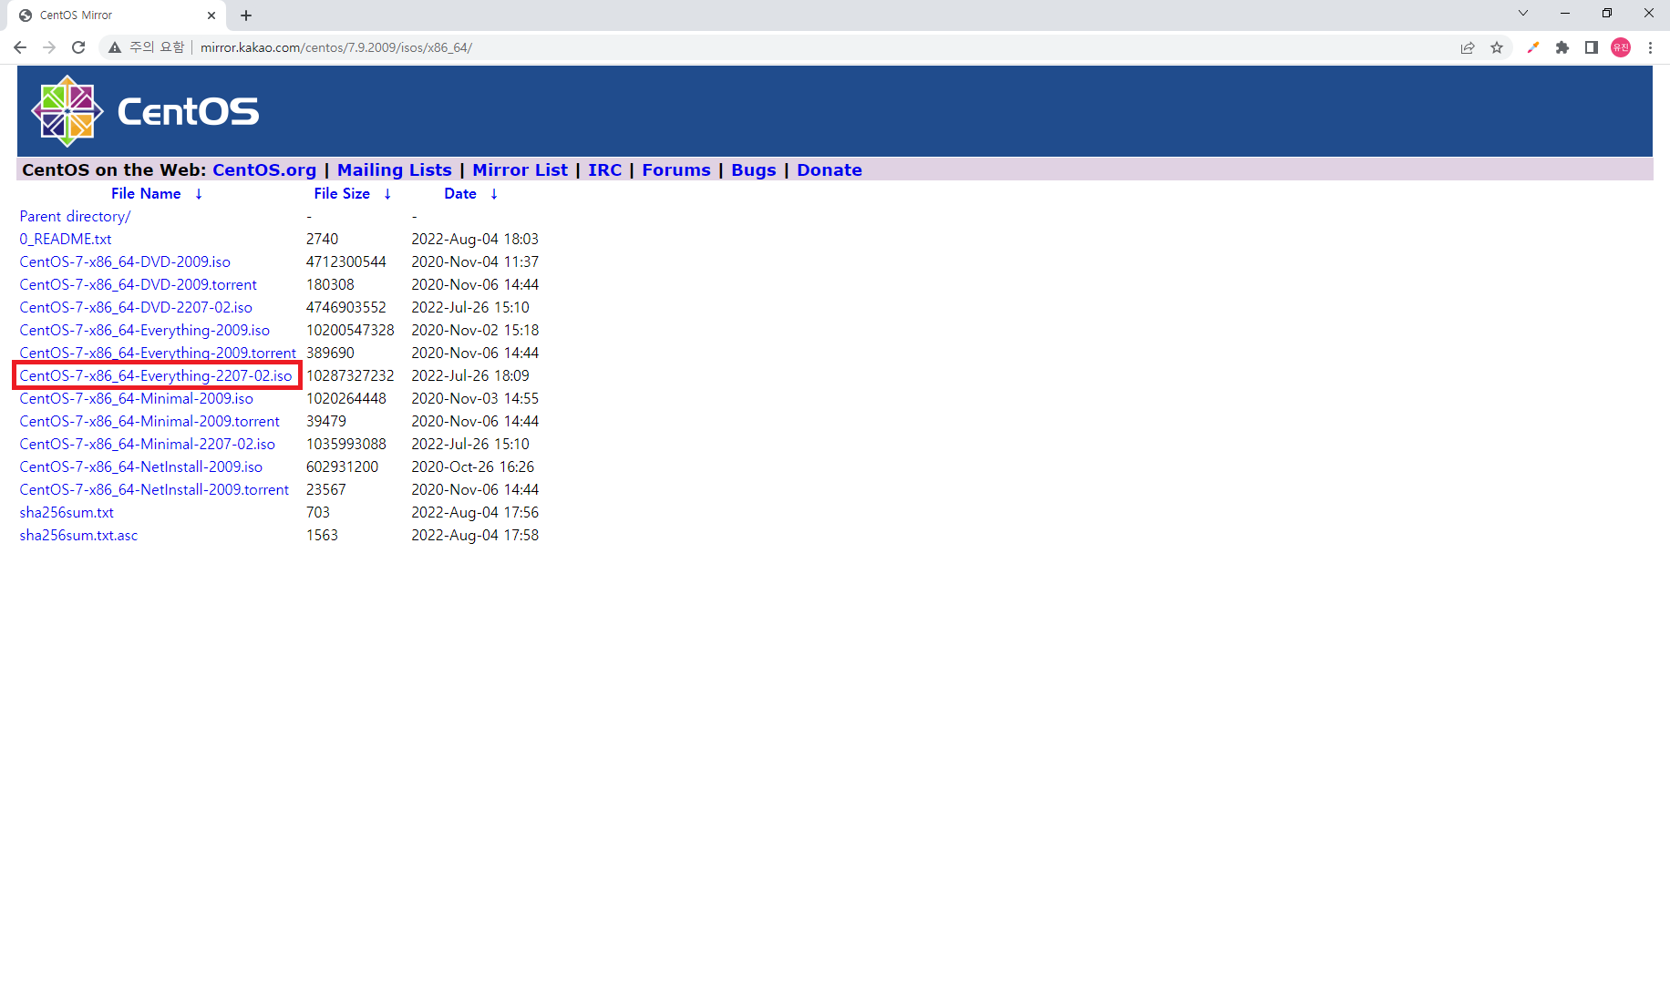This screenshot has height=984, width=1670.
Task: Open Mirror List link
Action: [x=520, y=170]
